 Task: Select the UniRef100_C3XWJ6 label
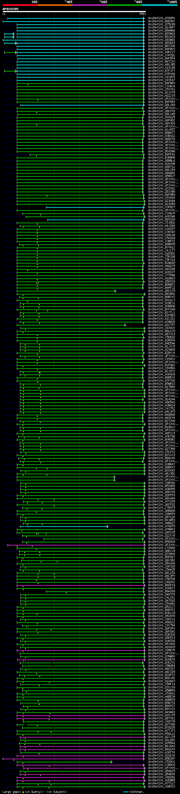(x=161, y=86)
